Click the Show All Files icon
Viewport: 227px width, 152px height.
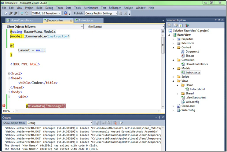pos(176,25)
